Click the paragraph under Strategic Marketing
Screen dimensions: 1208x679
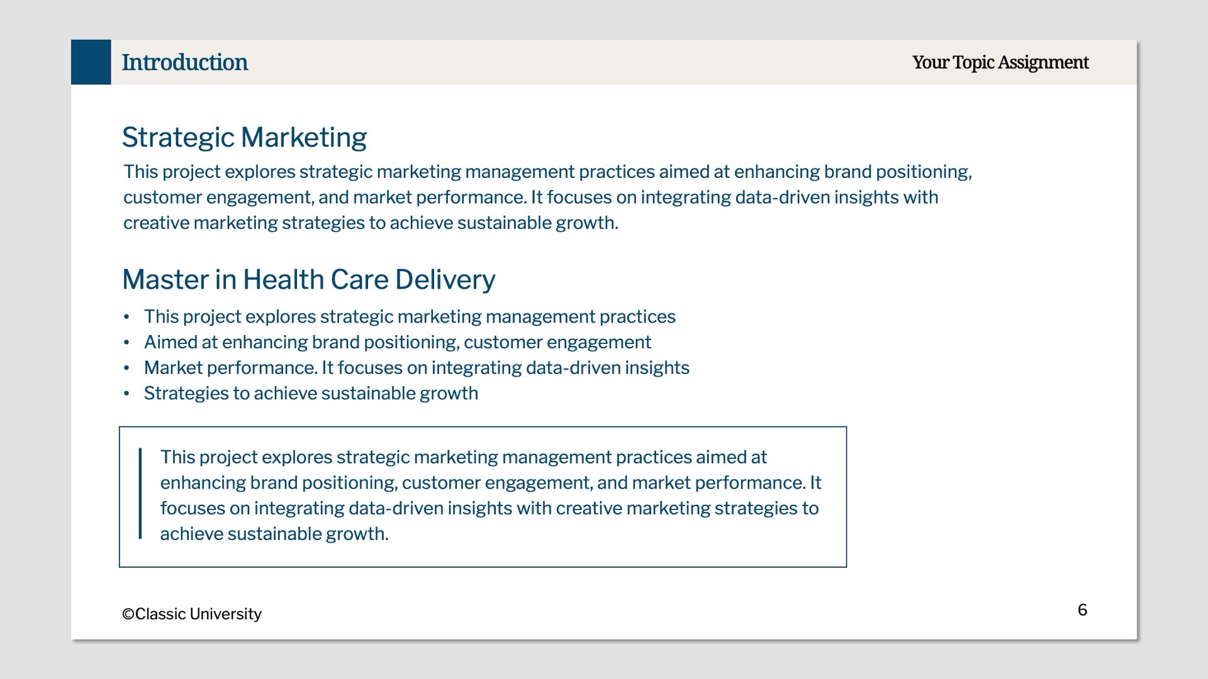(546, 197)
